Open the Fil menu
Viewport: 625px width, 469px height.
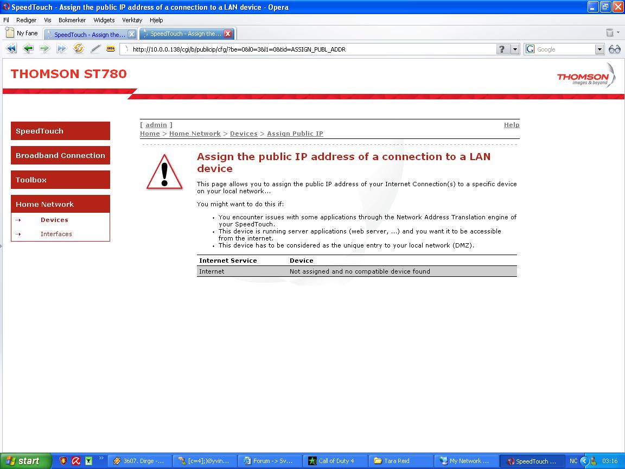7,20
